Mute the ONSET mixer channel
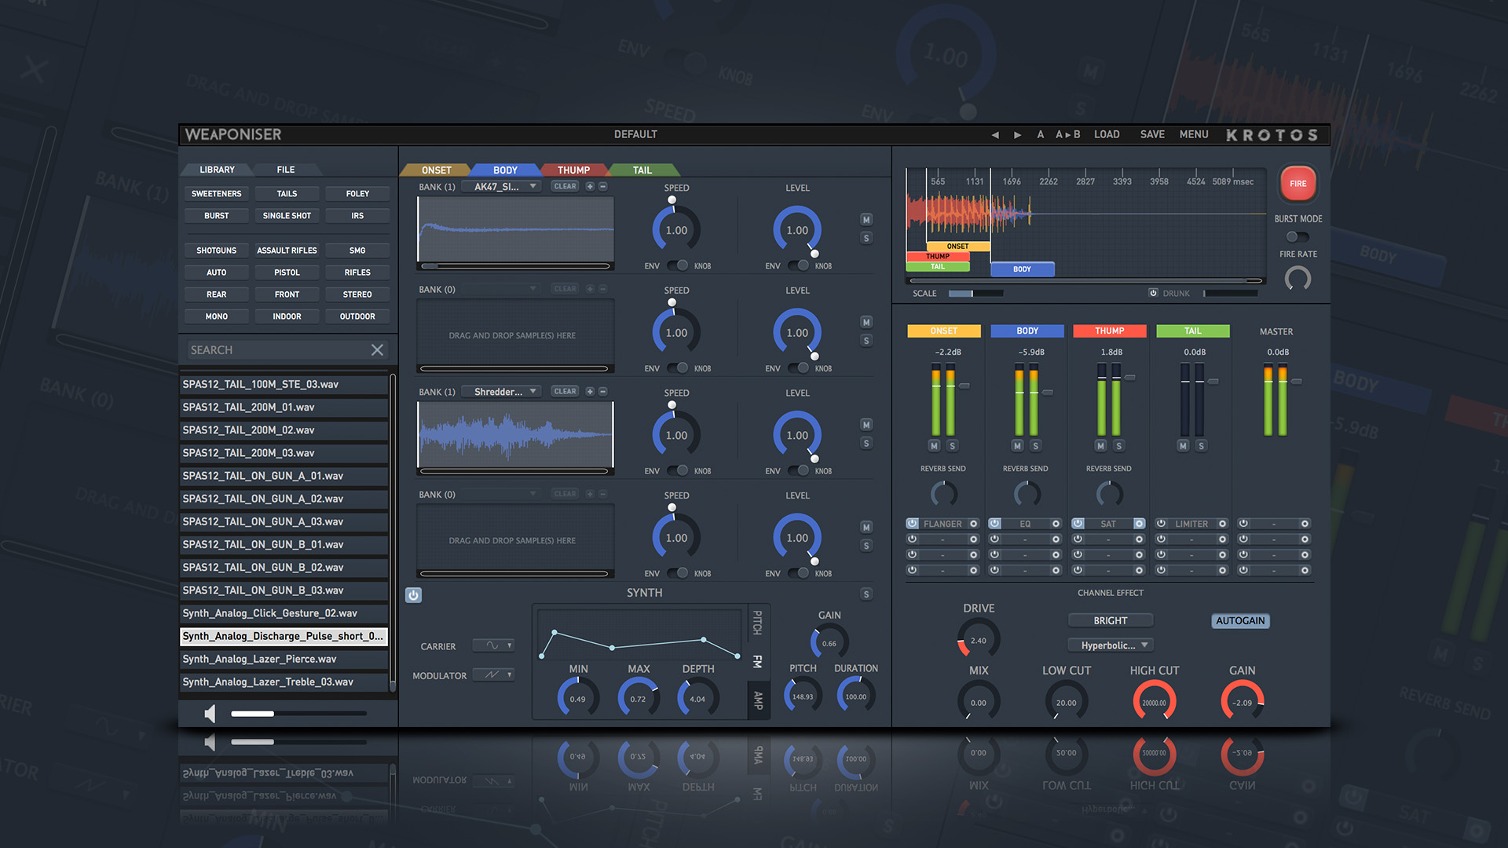 click(934, 446)
